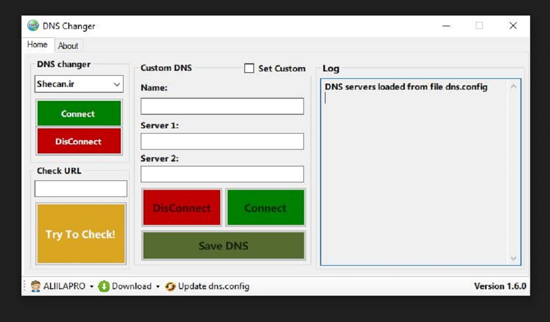The height and width of the screenshot is (322, 550).
Task: Click the yellow Try To Check! button
Action: 81,234
